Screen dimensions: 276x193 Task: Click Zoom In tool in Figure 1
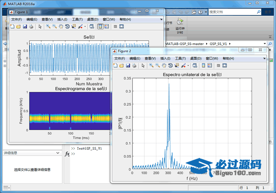point(48,27)
